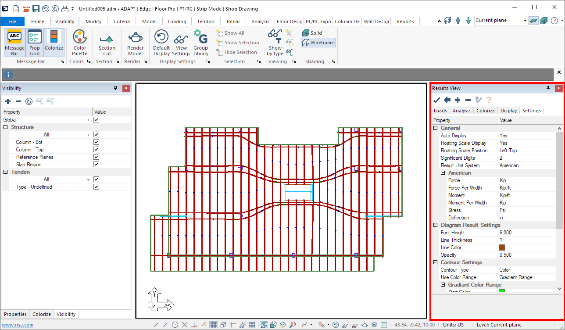Toggle the Column - Top checkbox

click(x=97, y=150)
